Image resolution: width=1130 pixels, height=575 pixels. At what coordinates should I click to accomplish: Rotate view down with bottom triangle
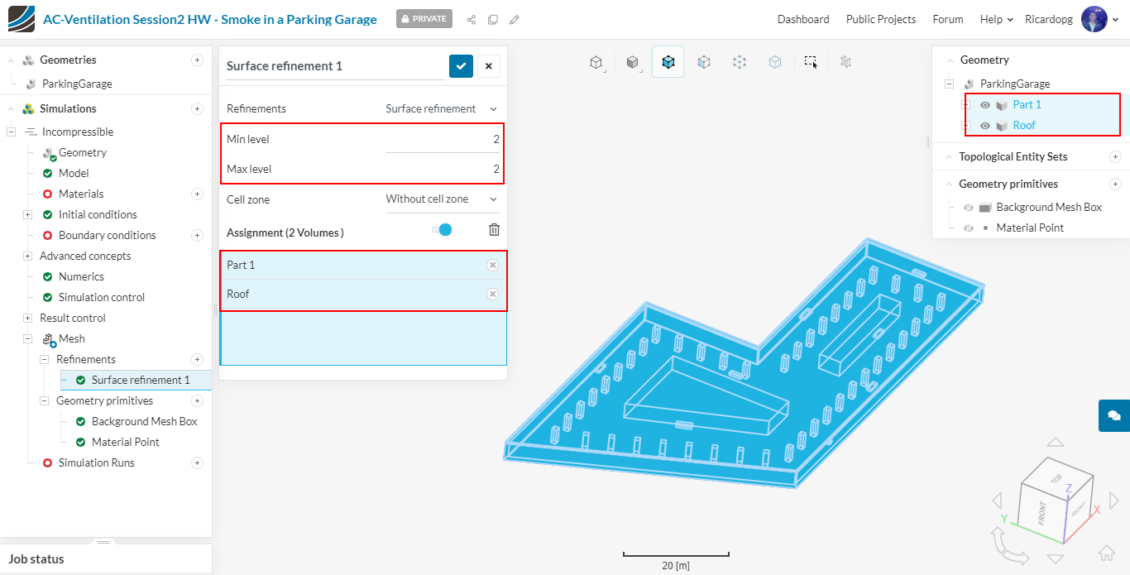[x=1055, y=559]
